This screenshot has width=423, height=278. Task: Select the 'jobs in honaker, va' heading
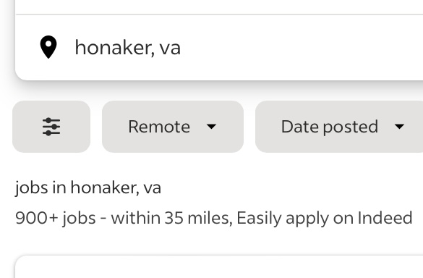click(88, 188)
